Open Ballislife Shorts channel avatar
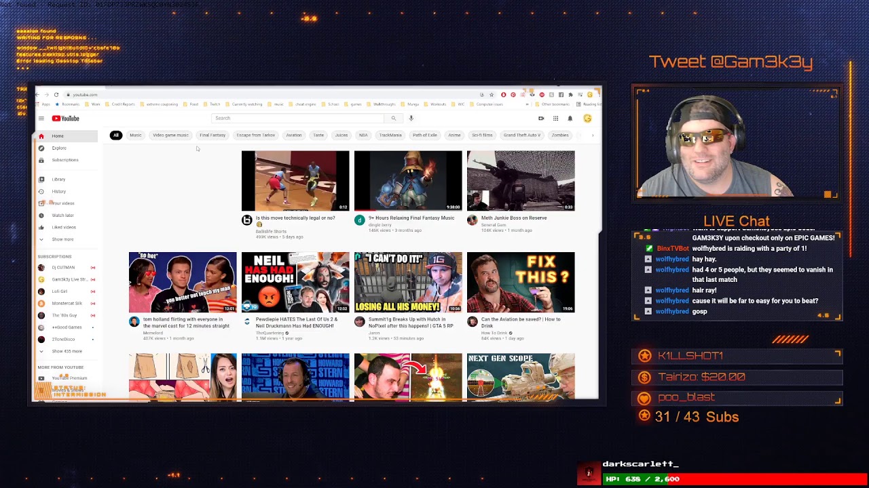This screenshot has width=869, height=488. pos(247,220)
